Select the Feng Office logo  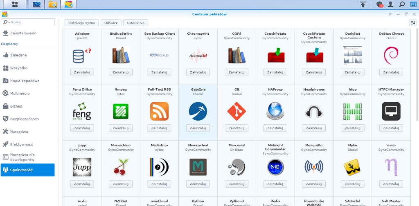pyautogui.click(x=82, y=111)
